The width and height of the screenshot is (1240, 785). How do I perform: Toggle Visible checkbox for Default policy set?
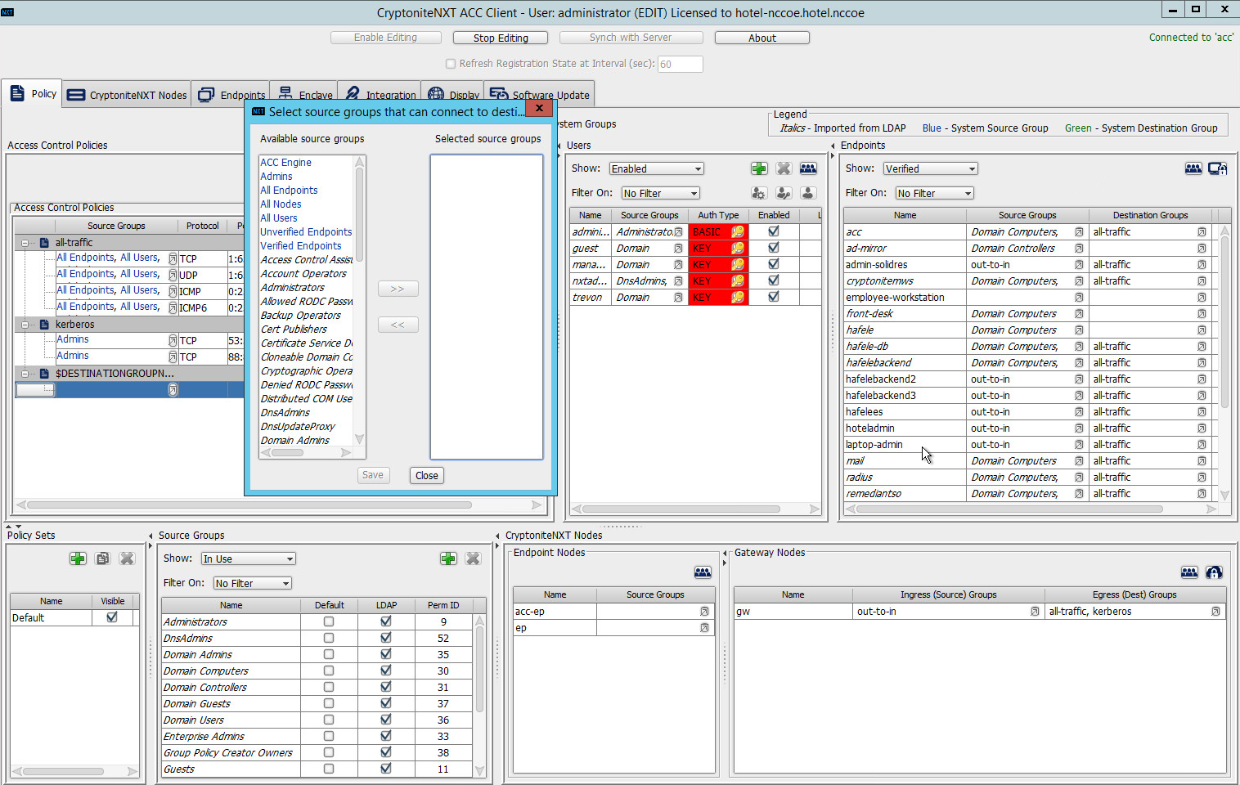click(112, 617)
